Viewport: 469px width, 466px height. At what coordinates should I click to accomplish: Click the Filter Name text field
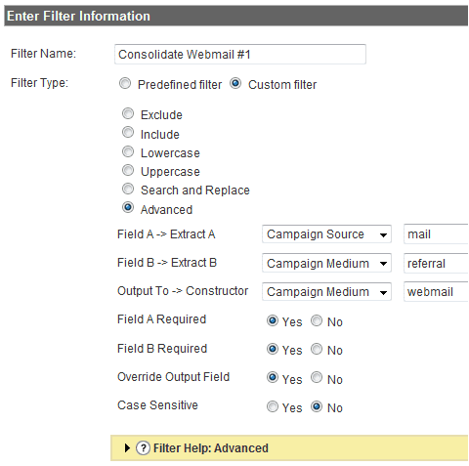click(x=240, y=54)
